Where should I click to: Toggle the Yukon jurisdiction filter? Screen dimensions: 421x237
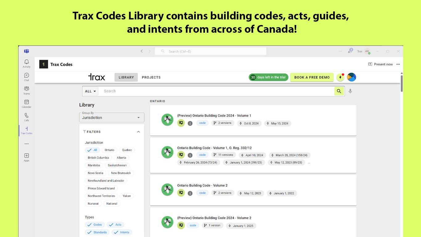point(127,196)
